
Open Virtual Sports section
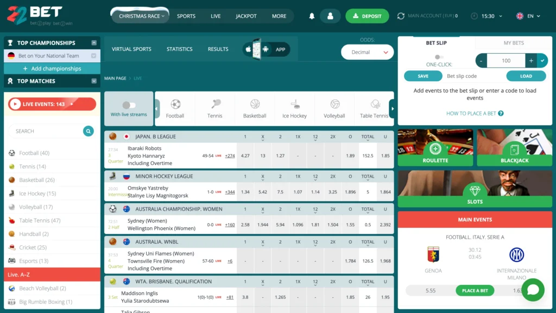pyautogui.click(x=131, y=49)
